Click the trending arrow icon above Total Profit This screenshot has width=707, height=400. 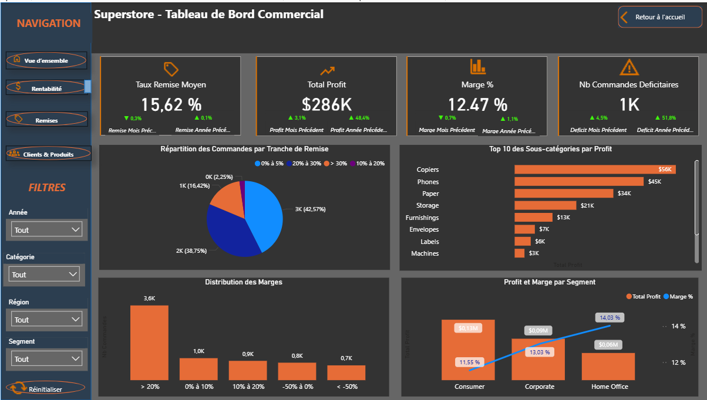tap(327, 72)
